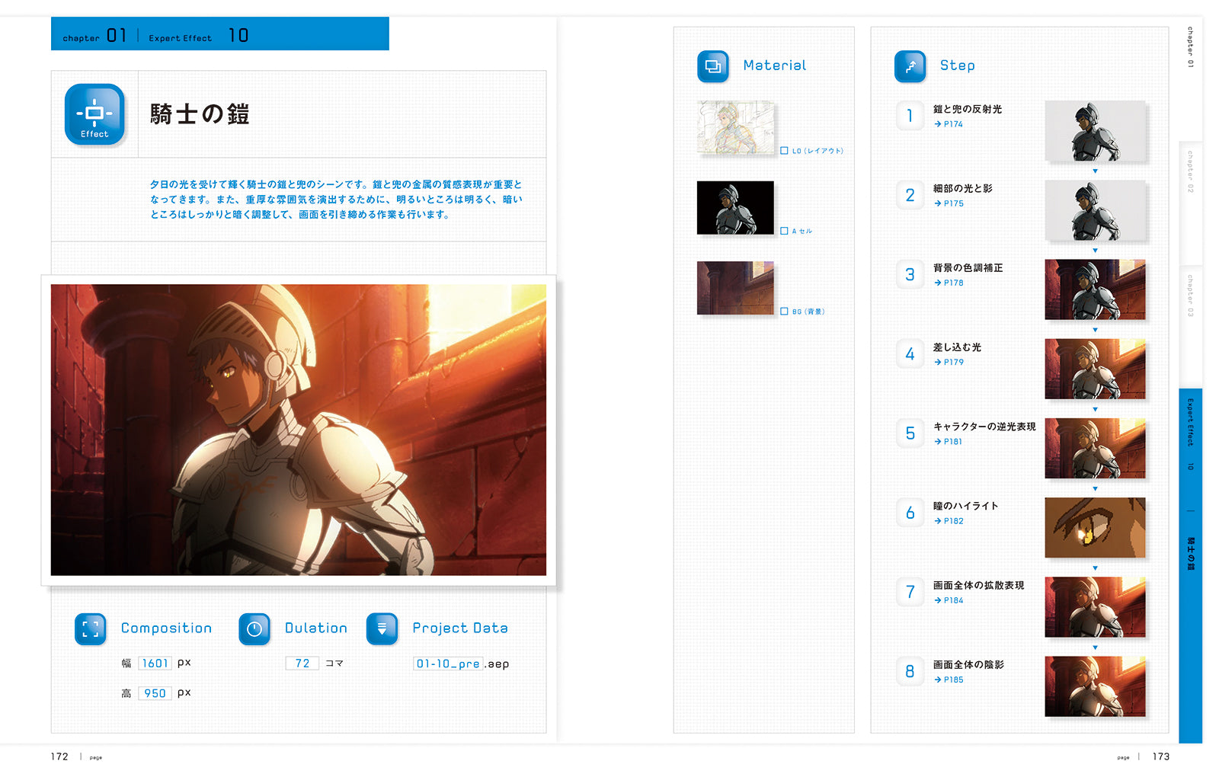
Task: Click step title 細部の光と影
Action: (963, 188)
